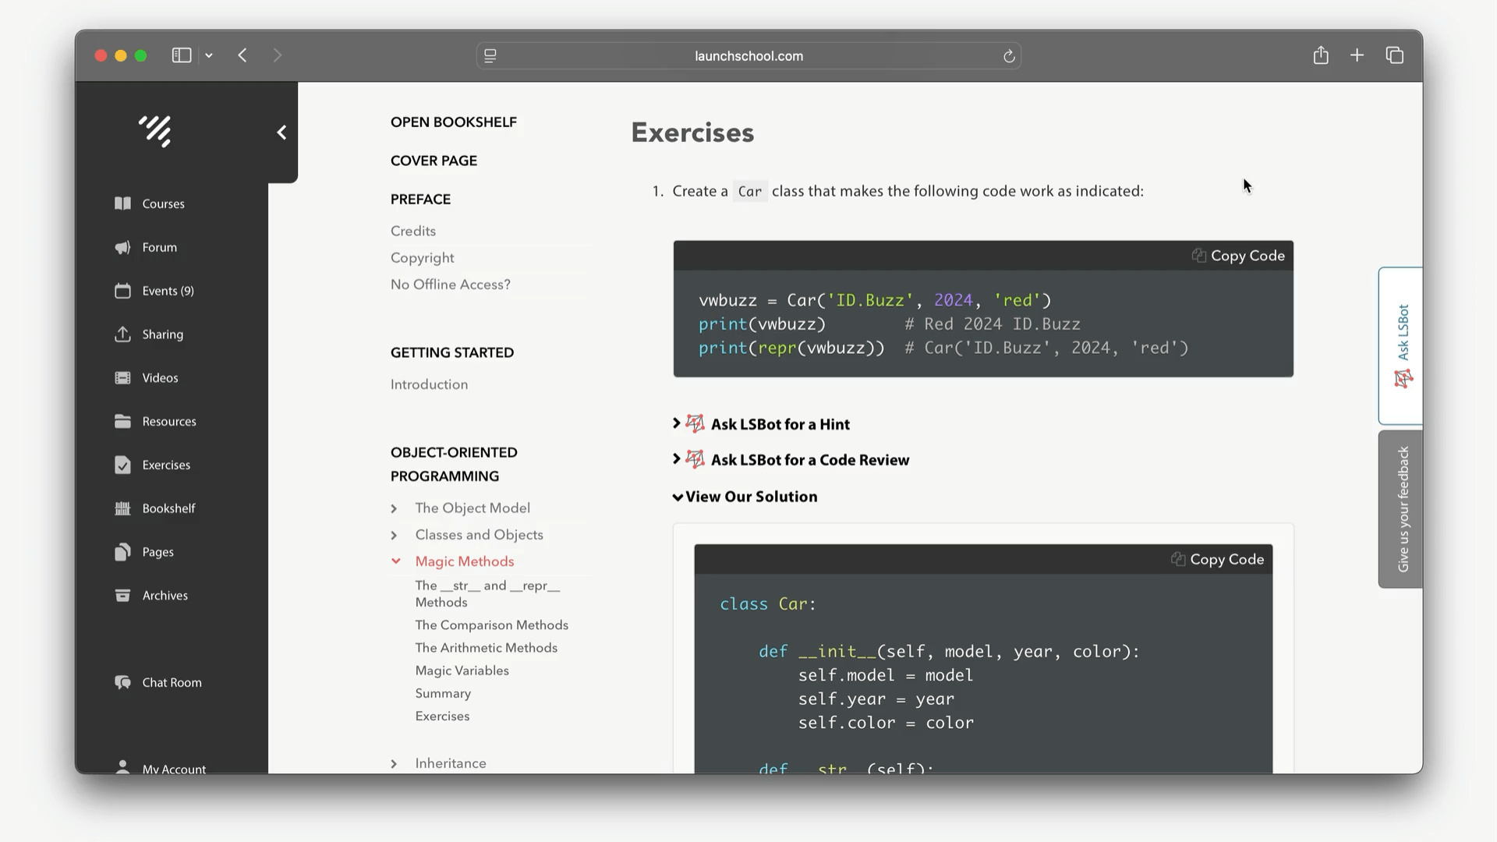Open The Comparison Methods section link
The width and height of the screenshot is (1497, 842).
pos(491,625)
